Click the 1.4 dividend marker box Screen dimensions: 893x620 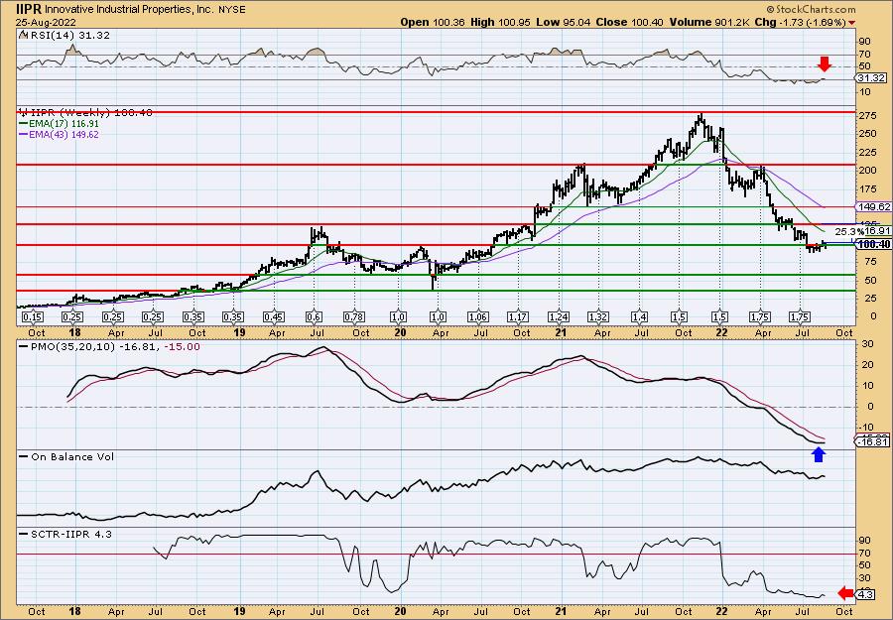(639, 317)
